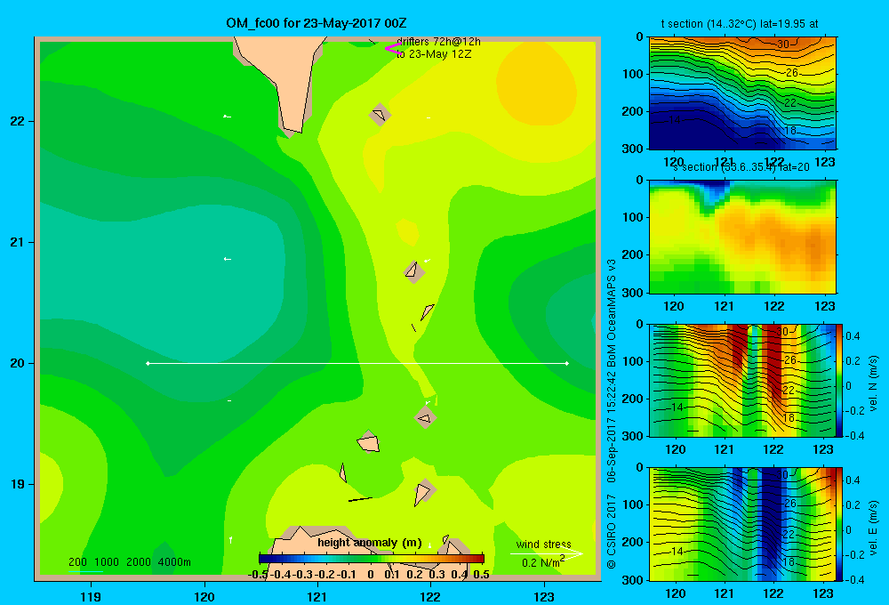The height and width of the screenshot is (605, 889).
Task: Click the '14' isotherm label in the temperature section
Action: [675, 120]
